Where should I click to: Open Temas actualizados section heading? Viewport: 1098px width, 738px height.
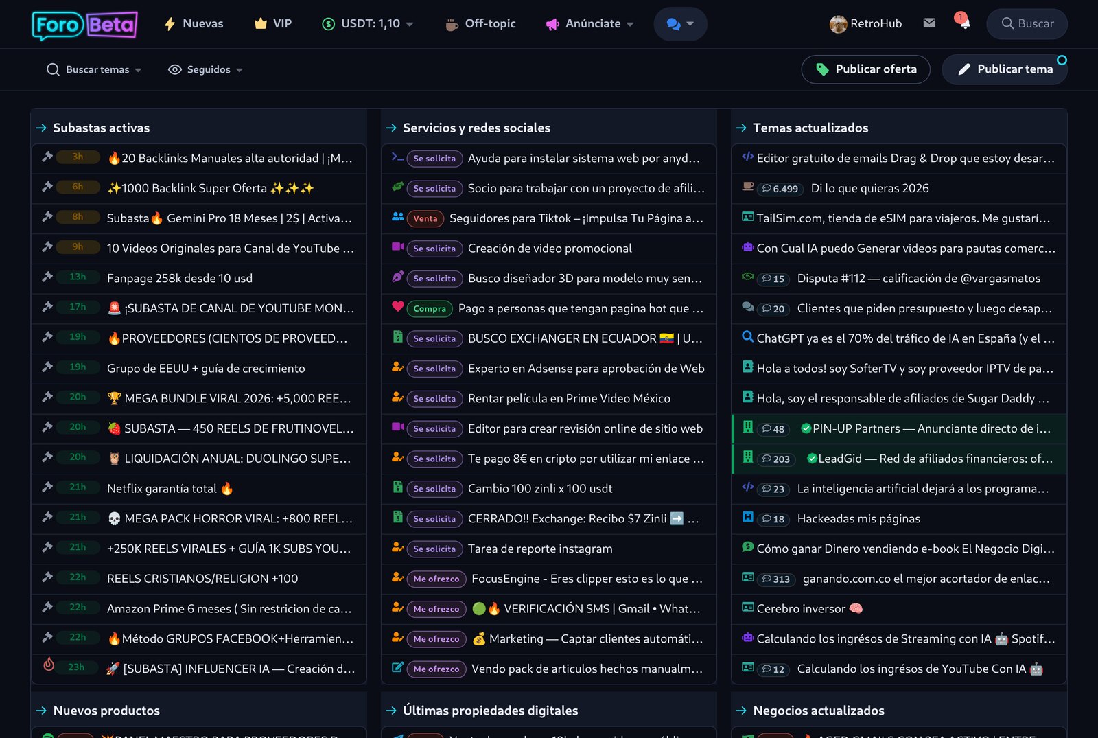click(810, 128)
